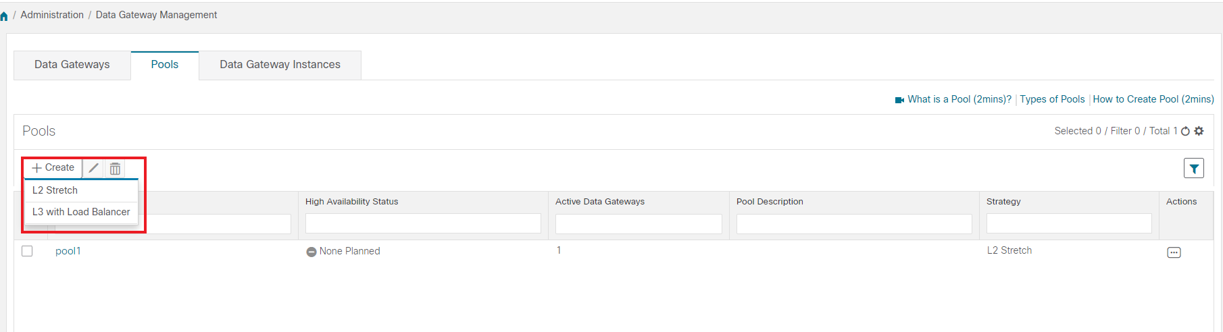Click the Strategy column filter field
The width and height of the screenshot is (1223, 332).
(1069, 223)
